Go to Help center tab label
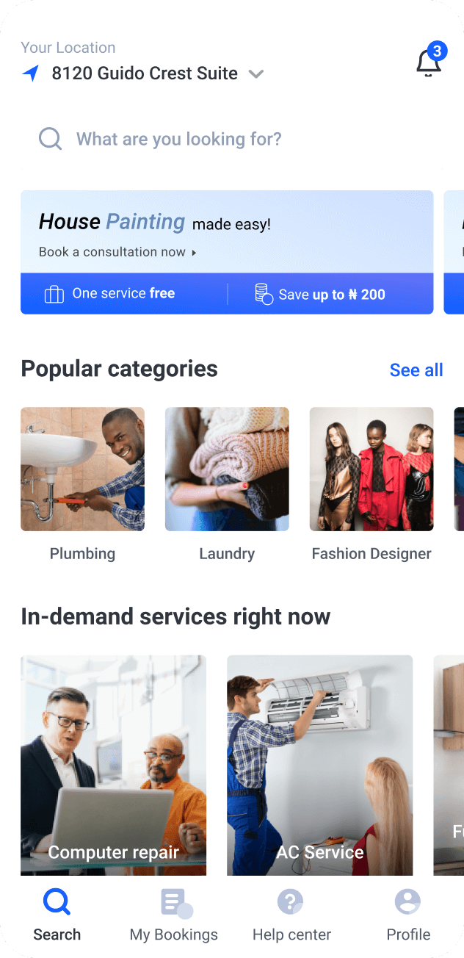The height and width of the screenshot is (958, 464). pos(291,934)
